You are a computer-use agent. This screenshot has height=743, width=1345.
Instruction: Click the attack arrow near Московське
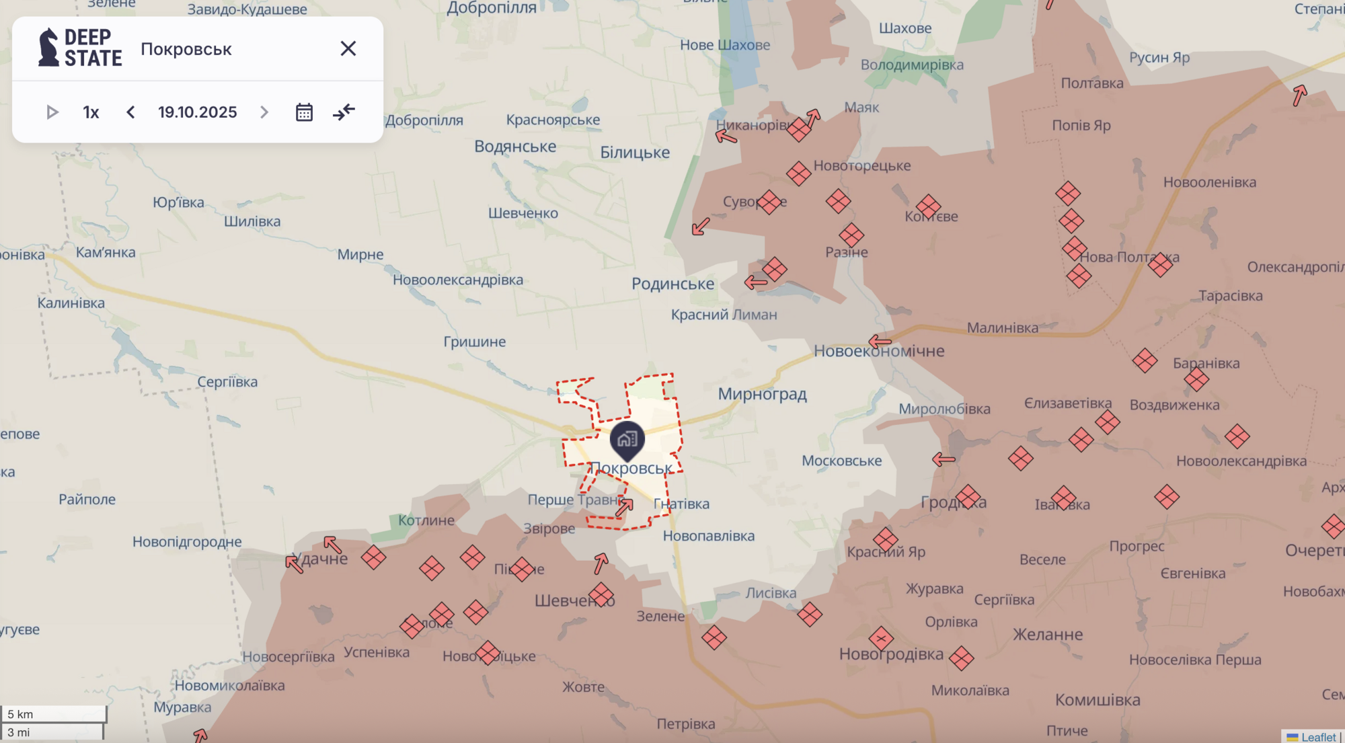coord(943,460)
